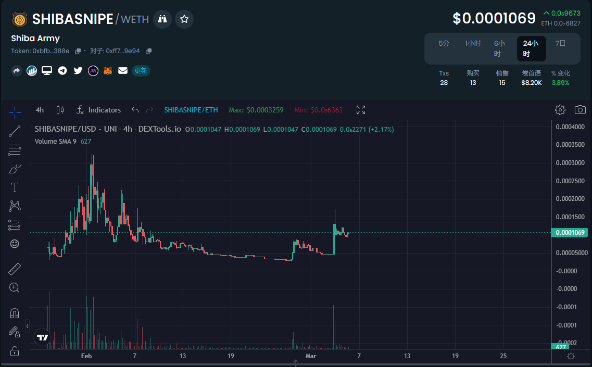592x367 pixels.
Task: Select the zoom in tool
Action: [x=15, y=288]
